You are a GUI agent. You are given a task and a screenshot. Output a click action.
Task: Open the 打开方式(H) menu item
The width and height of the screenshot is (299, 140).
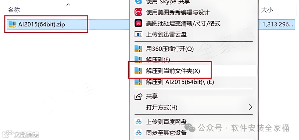coord(162,107)
